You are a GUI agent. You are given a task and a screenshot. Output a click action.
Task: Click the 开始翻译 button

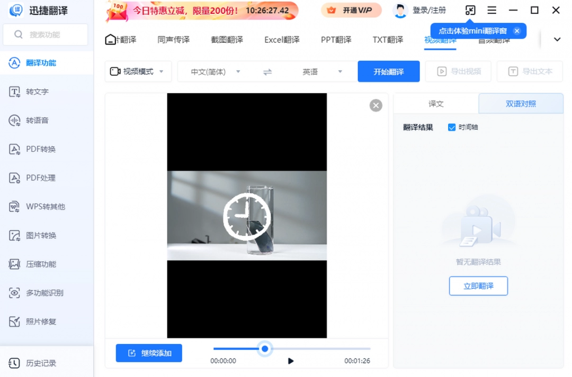click(x=388, y=71)
